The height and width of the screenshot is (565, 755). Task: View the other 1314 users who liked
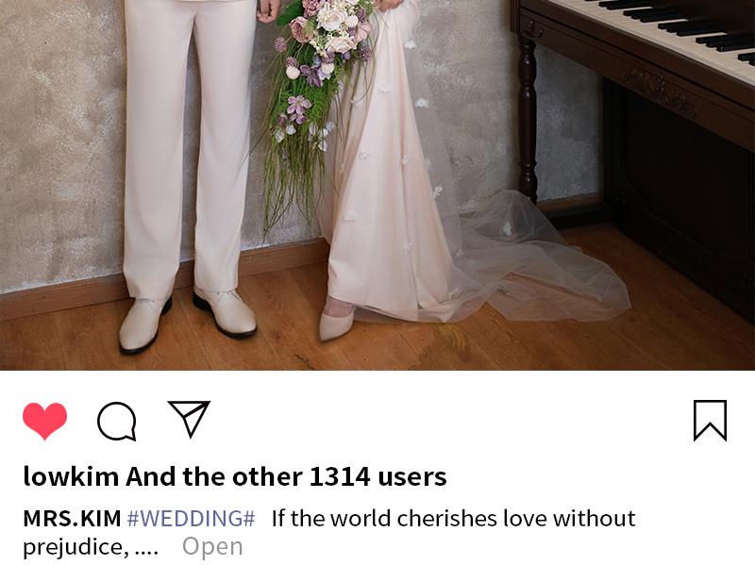(x=286, y=476)
